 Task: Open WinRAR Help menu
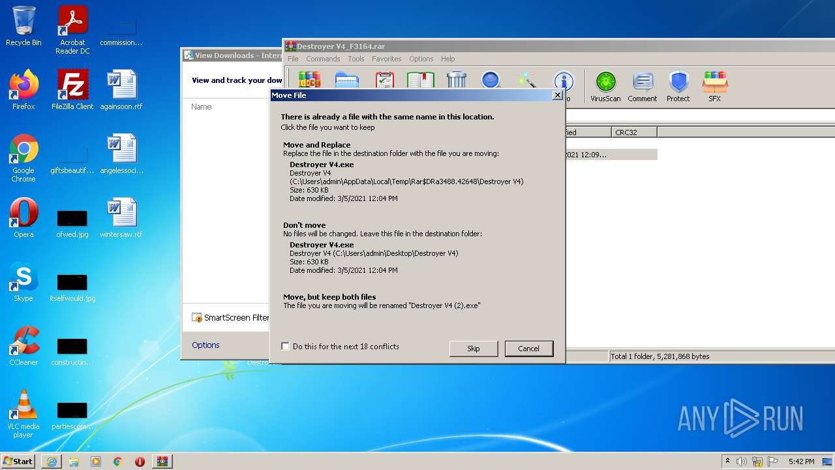(448, 59)
